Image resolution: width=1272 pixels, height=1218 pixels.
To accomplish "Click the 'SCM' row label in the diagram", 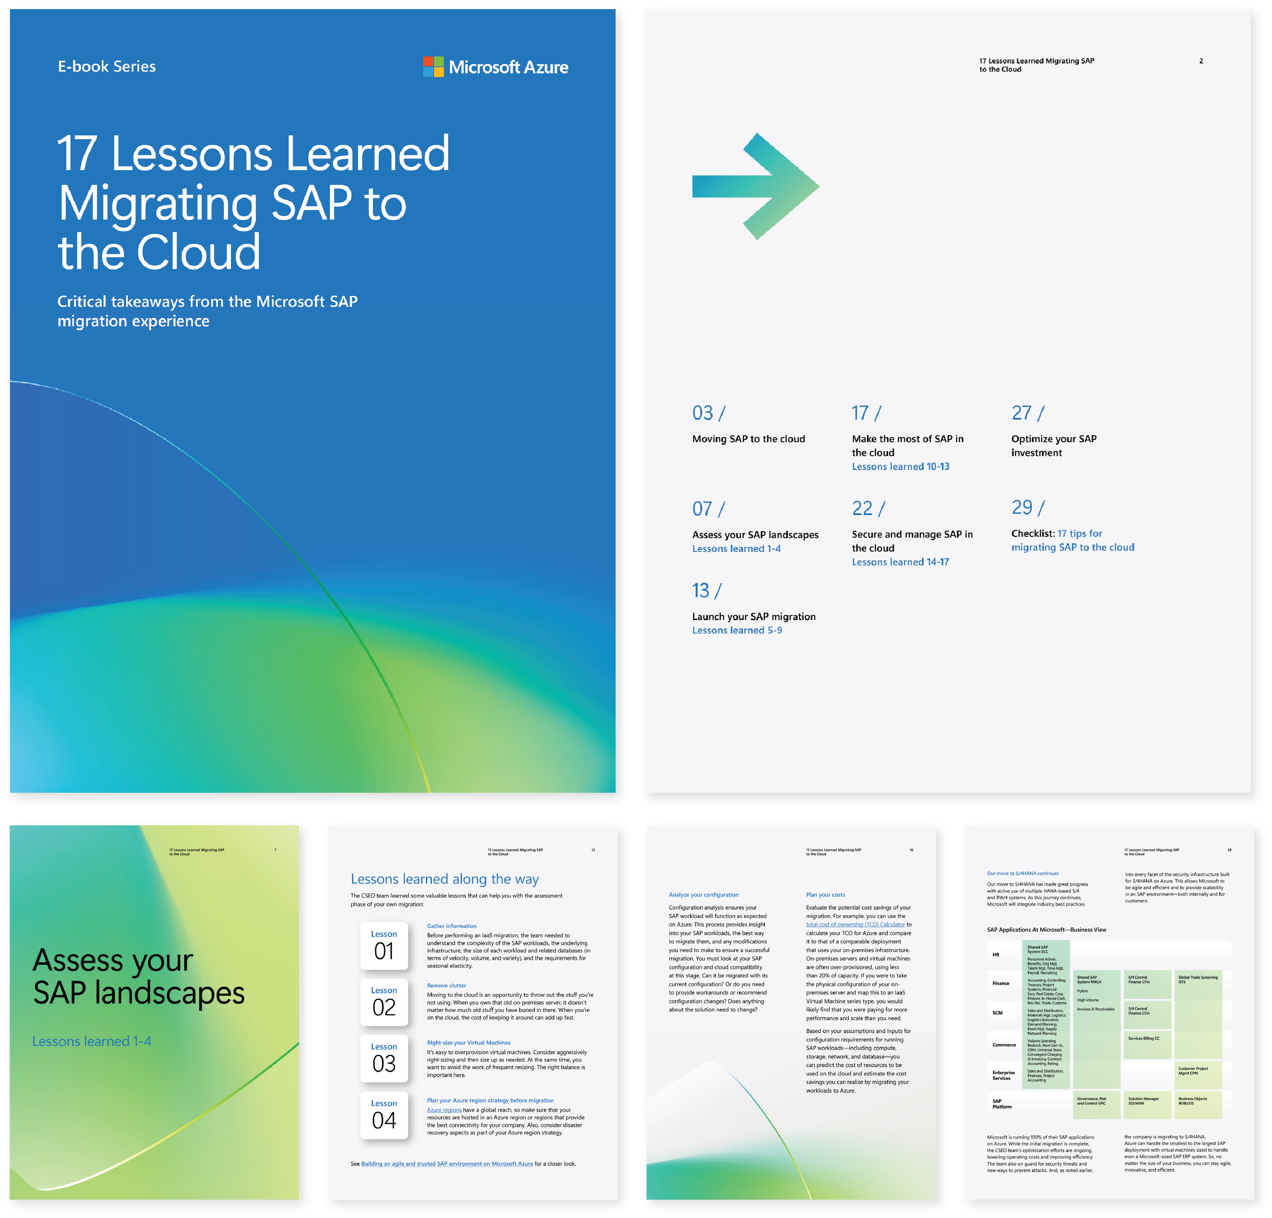I will coord(998,1012).
